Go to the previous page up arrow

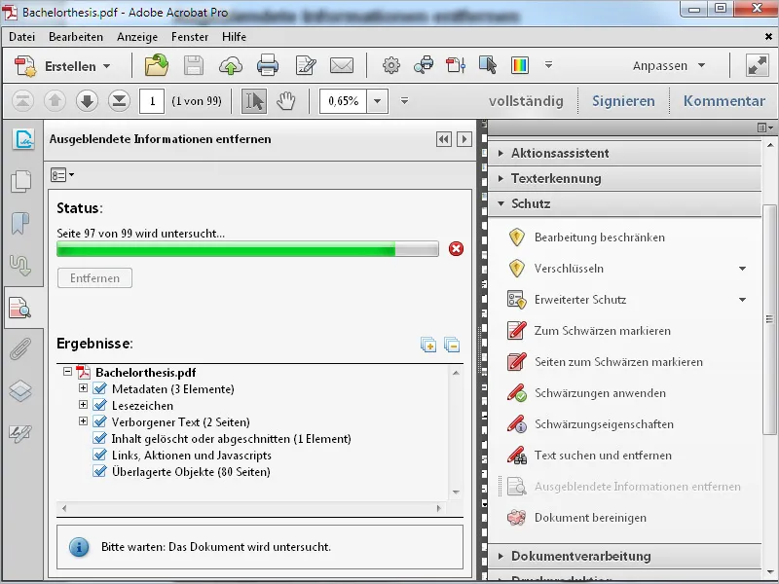click(55, 101)
